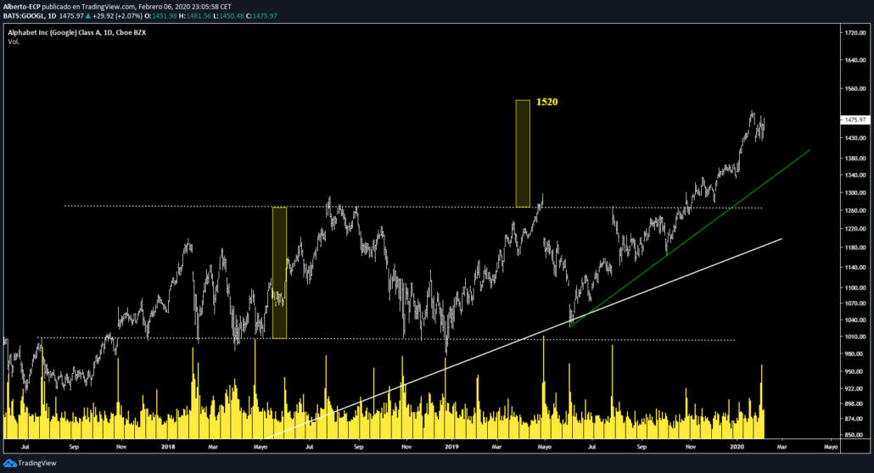This screenshot has width=874, height=473.
Task: Click the L:1450.48 low value
Action: tap(228, 16)
